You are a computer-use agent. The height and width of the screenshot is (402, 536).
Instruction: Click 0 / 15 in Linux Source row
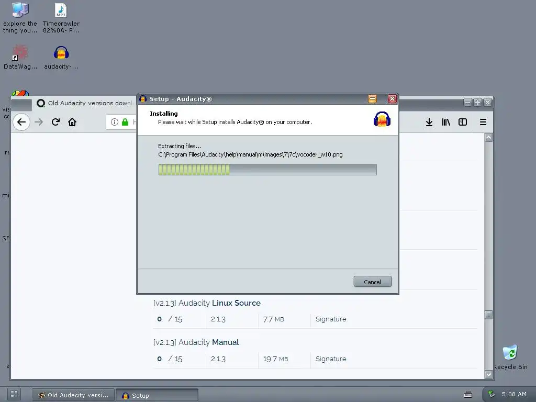click(x=170, y=319)
